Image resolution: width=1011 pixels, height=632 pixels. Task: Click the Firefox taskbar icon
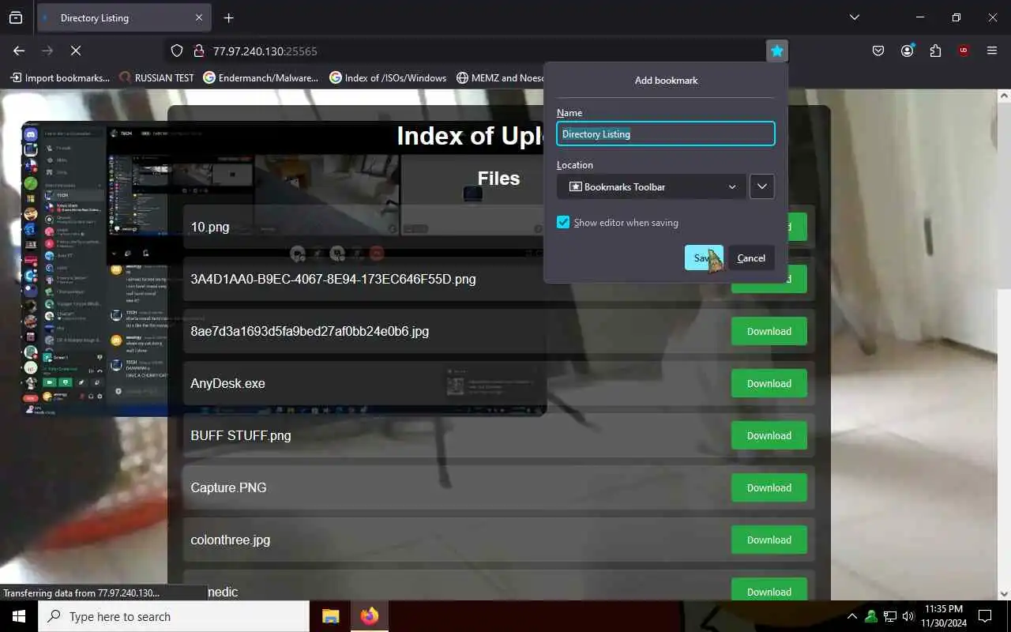(369, 616)
